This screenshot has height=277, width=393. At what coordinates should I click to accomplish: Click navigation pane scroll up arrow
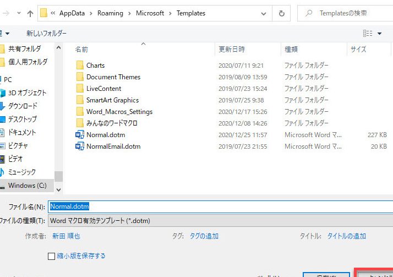pyautogui.click(x=58, y=47)
